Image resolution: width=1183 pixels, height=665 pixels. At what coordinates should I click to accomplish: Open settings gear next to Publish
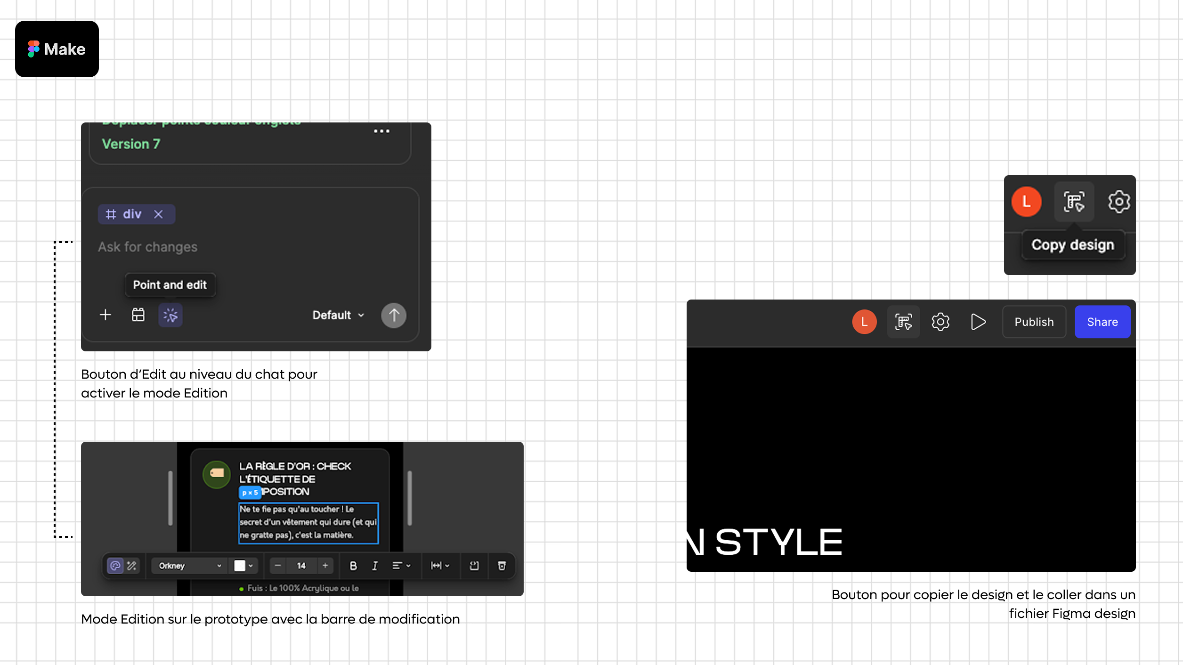[940, 322]
